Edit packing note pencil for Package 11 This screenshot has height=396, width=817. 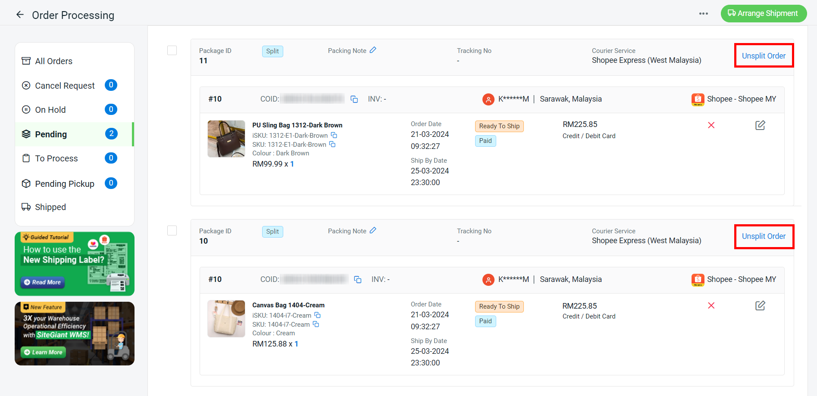pyautogui.click(x=373, y=50)
